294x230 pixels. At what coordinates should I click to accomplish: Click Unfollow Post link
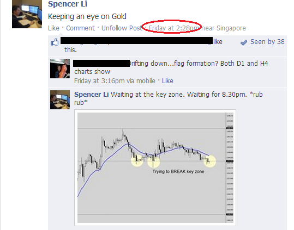pyautogui.click(x=122, y=28)
